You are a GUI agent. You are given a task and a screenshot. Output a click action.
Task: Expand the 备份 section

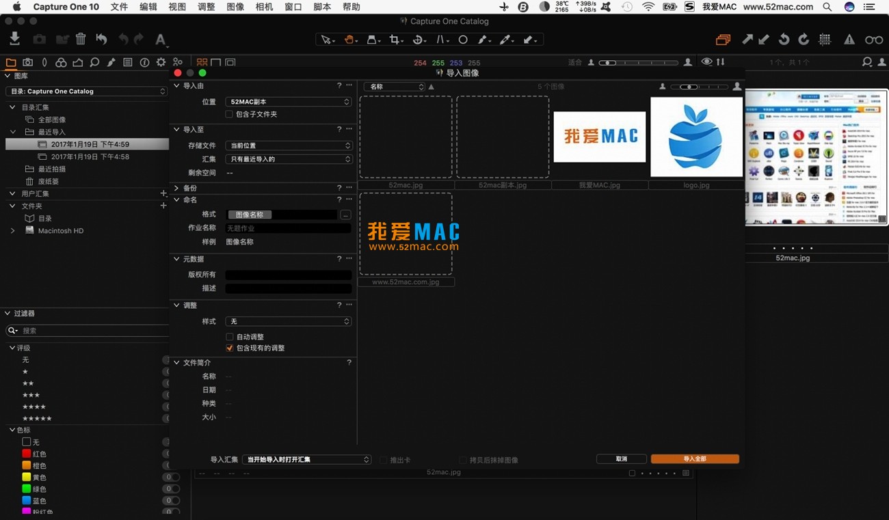point(176,188)
